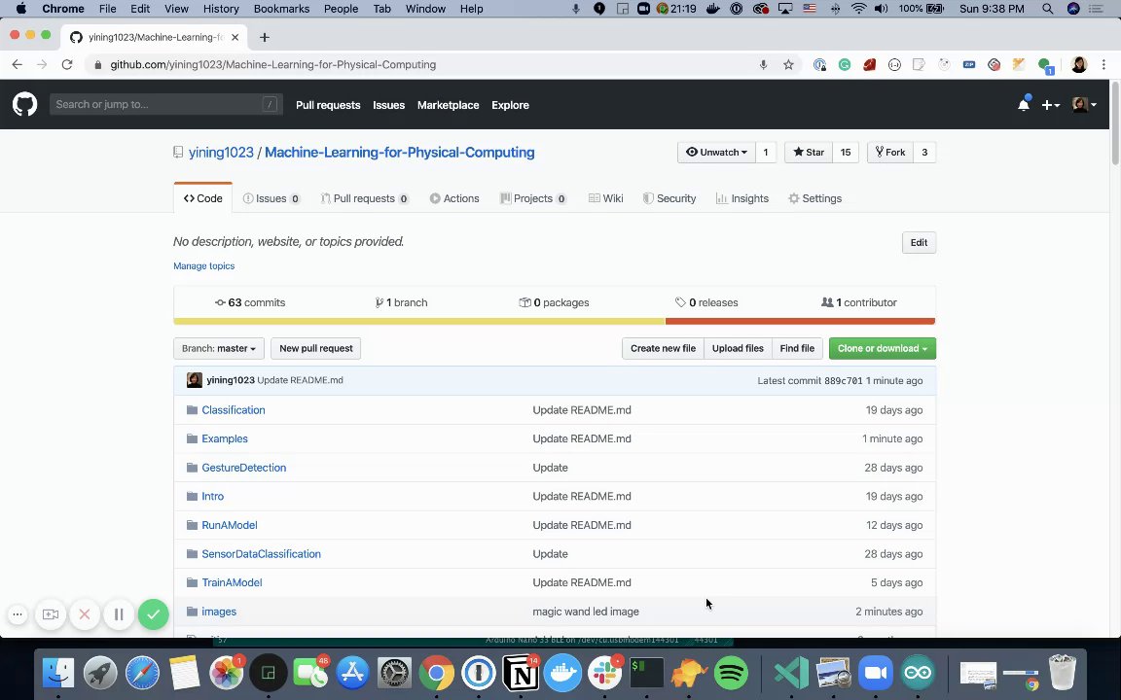Click the Manage topics link
1121x700 pixels.
[x=203, y=265]
